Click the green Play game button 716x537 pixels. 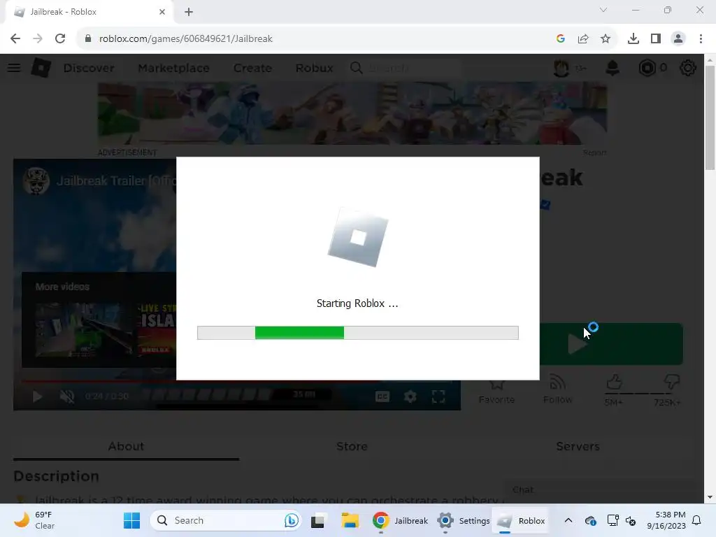pos(611,344)
